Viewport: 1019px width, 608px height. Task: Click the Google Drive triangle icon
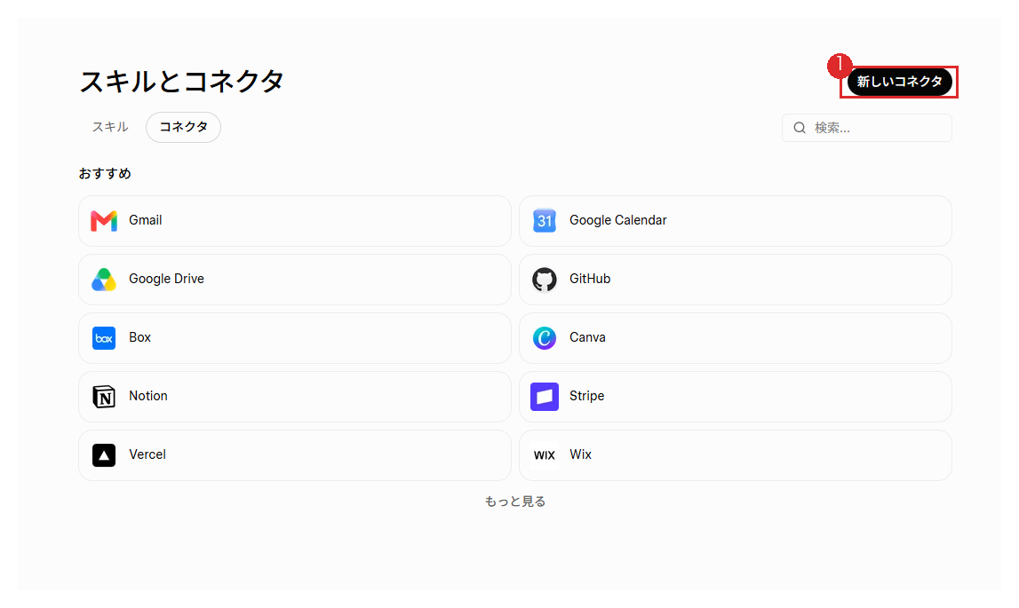104,280
